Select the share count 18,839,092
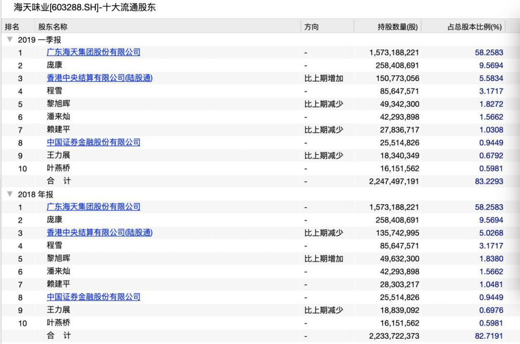The image size is (520, 344). (x=400, y=310)
